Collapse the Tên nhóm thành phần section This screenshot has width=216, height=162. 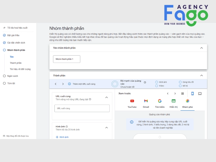tap(201, 48)
